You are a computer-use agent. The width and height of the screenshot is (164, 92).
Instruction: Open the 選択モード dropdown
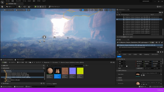point(11,7)
